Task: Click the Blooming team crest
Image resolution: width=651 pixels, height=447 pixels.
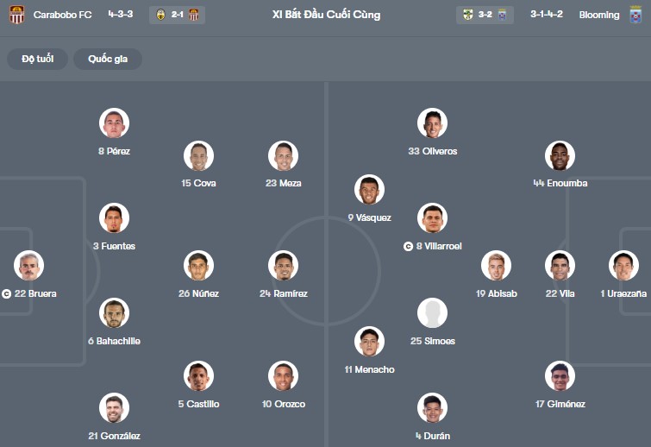Action: click(635, 15)
